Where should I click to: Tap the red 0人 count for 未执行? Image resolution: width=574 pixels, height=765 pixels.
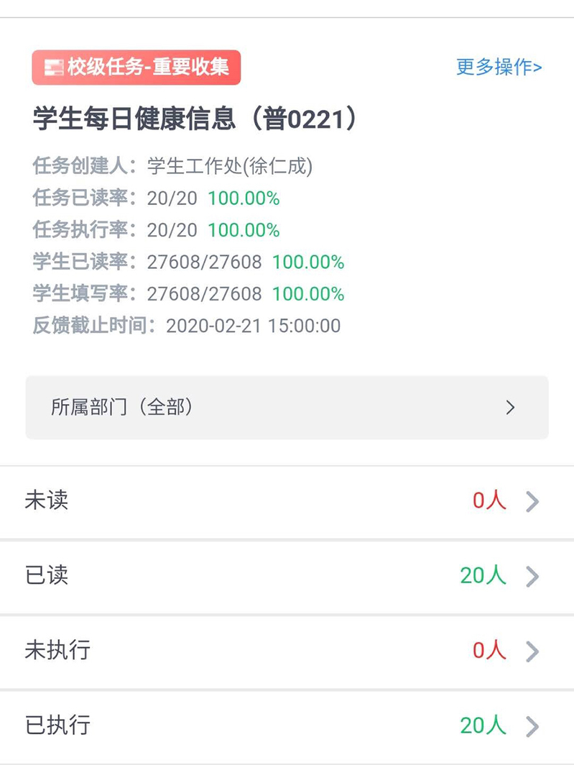[x=489, y=651]
